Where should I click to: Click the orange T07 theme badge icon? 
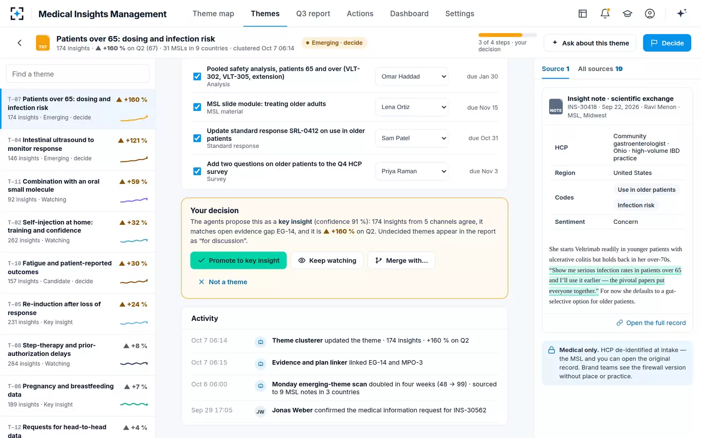(43, 43)
